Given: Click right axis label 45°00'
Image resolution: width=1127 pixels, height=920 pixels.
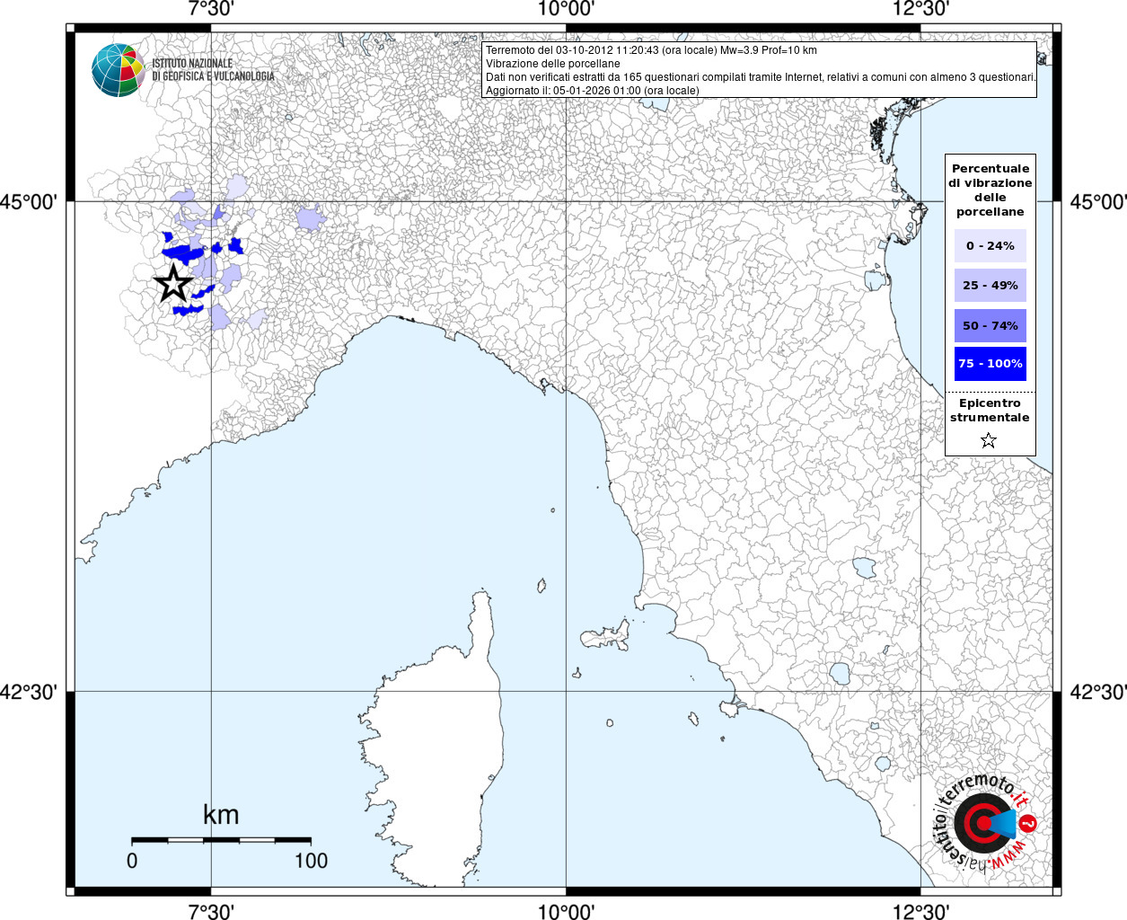Looking at the screenshot, I should tap(1098, 201).
